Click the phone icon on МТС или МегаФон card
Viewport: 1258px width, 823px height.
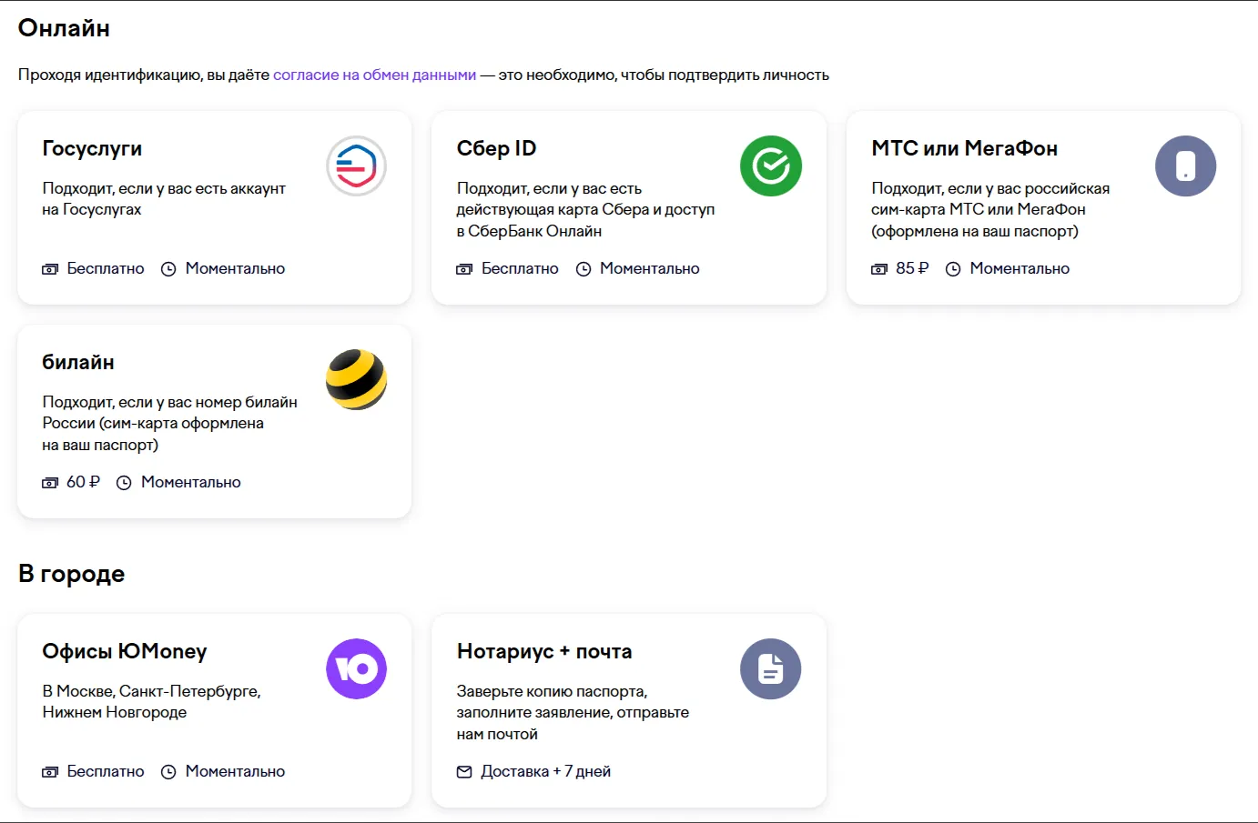pos(1186,166)
